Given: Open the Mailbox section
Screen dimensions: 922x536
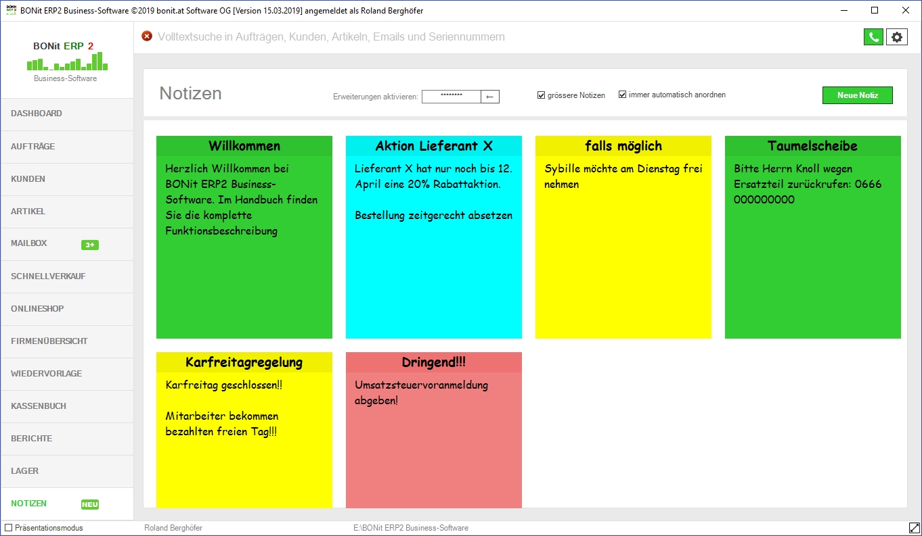Looking at the screenshot, I should point(67,244).
